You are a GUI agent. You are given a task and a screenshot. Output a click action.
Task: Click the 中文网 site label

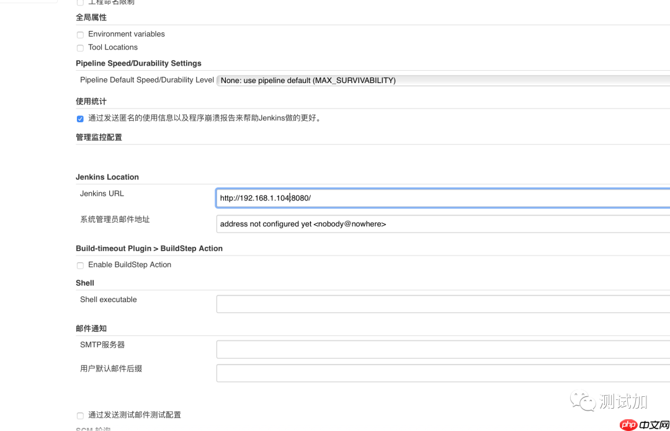click(653, 425)
